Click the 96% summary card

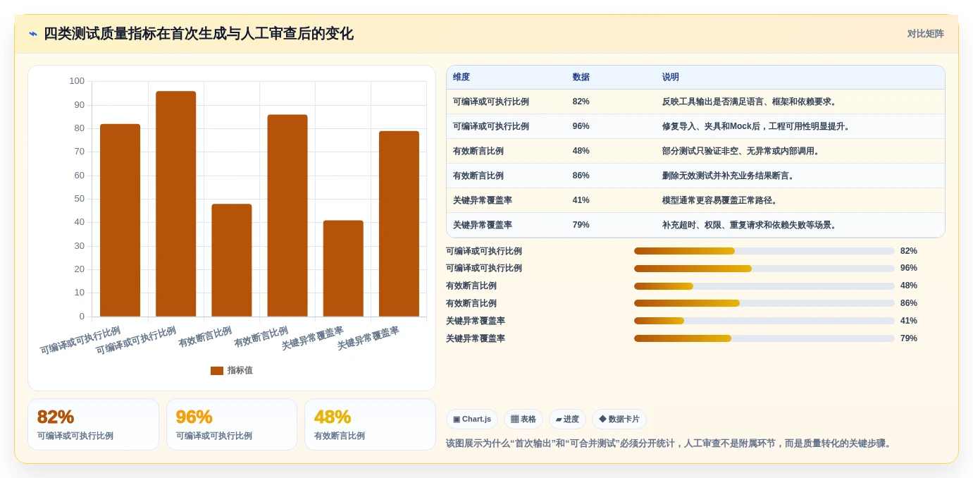click(232, 424)
